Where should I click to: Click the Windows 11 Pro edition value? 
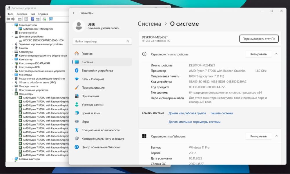coord(199,148)
